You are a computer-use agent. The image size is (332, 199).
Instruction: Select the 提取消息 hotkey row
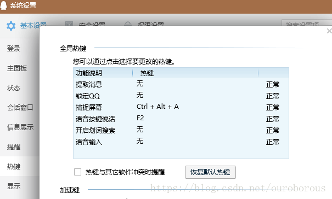pos(181,84)
